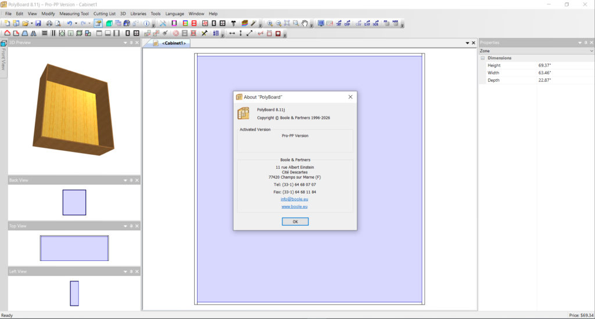Click the info@boole.eu email link
Screen dimensions: 595x319
(x=295, y=199)
